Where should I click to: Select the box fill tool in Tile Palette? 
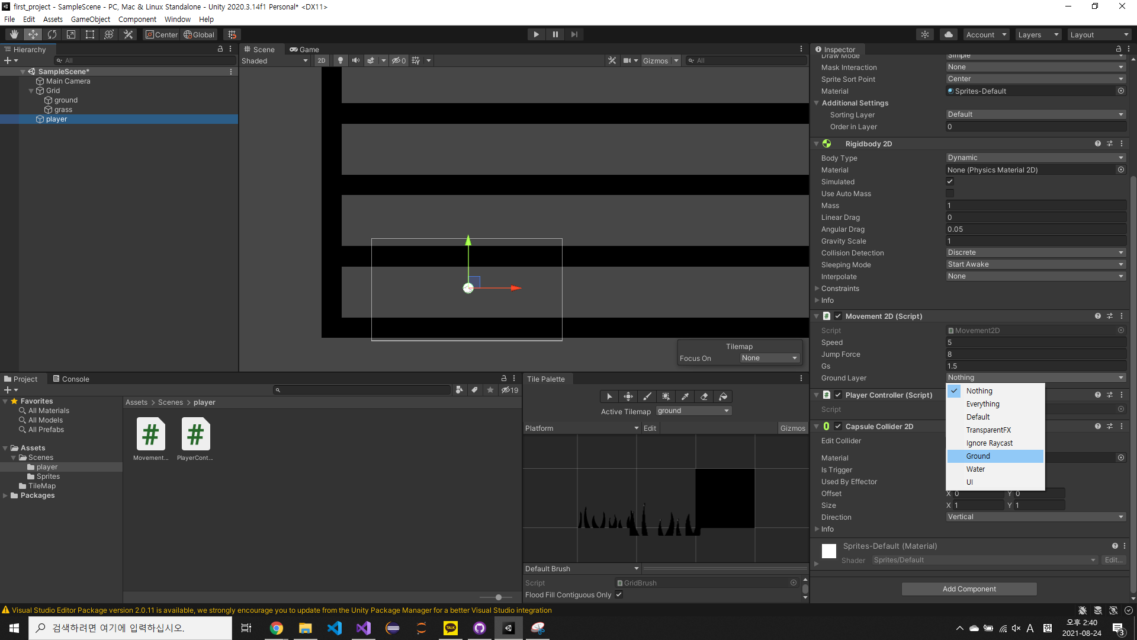(x=666, y=396)
